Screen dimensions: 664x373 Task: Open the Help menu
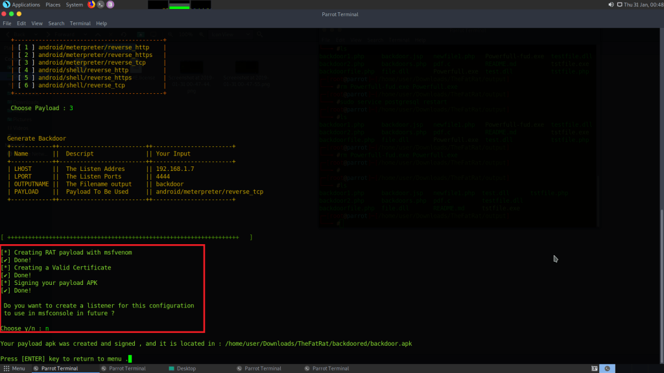(x=102, y=23)
